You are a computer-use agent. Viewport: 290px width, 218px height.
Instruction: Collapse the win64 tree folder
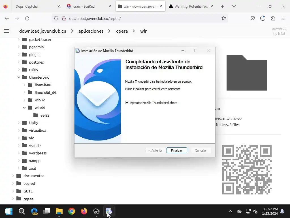click(x=24, y=108)
